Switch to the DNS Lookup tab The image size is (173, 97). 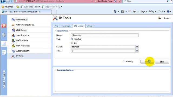tap(79, 26)
